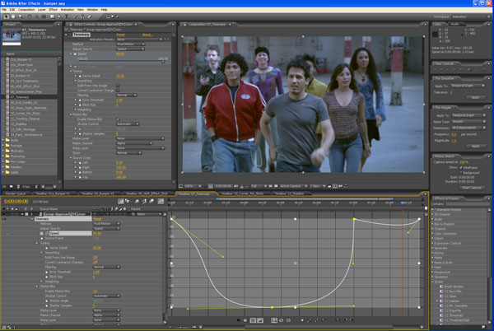Click Reset link in Timewarp Effect Controls

click(121, 35)
